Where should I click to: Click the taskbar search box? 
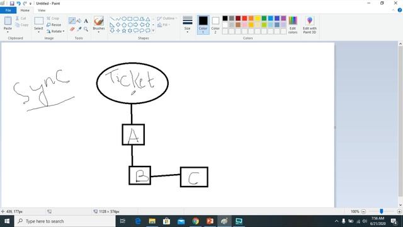[65, 221]
